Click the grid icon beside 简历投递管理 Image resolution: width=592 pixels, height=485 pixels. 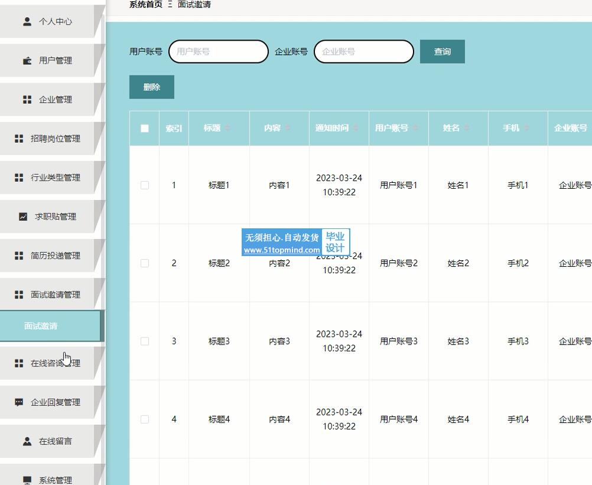tap(19, 255)
